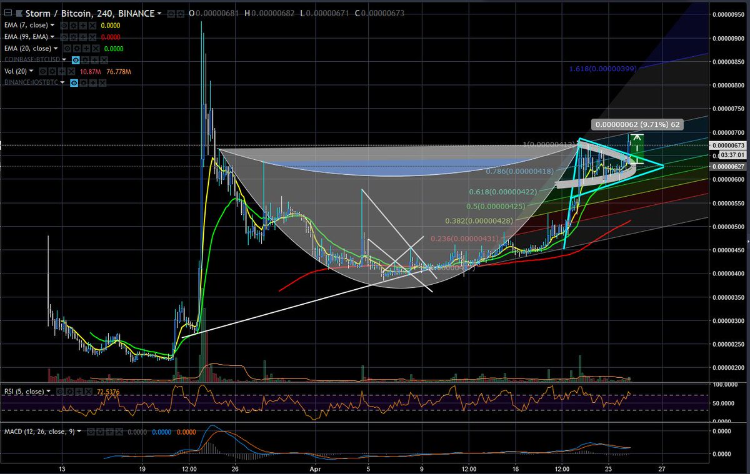
Task: Click the plus icon next to MACD
Action: 109,431
